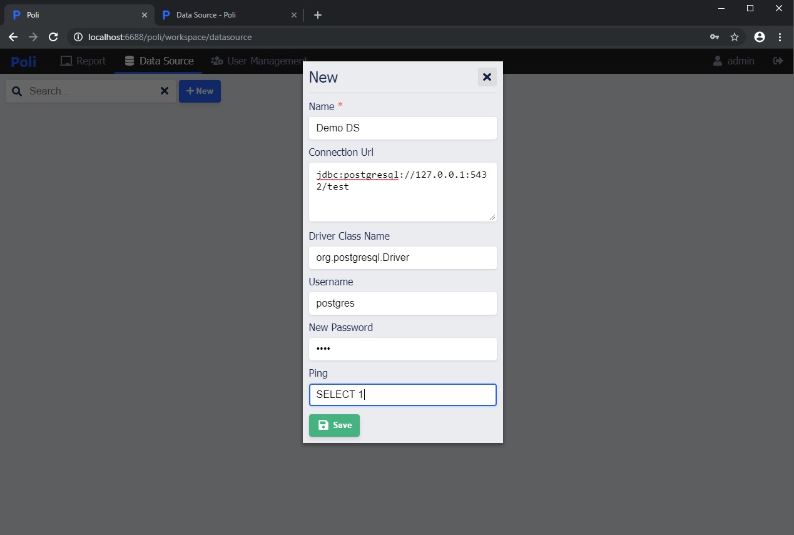Open the Data Source nav item
Viewport: 794px width, 535px height.
(159, 61)
